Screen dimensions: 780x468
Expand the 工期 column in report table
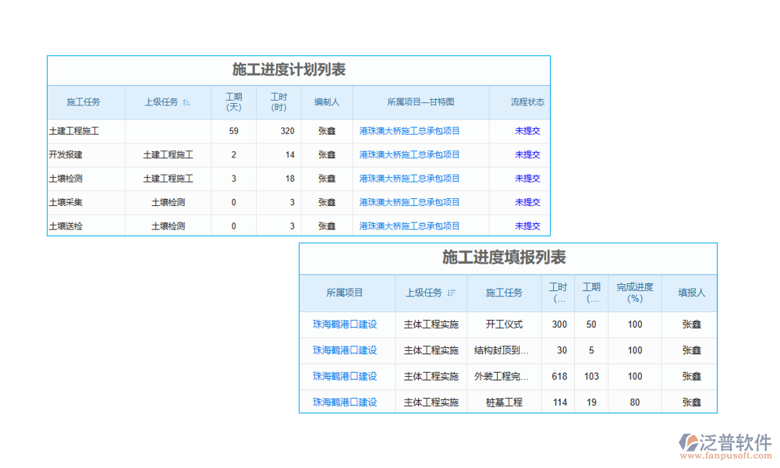click(x=590, y=292)
